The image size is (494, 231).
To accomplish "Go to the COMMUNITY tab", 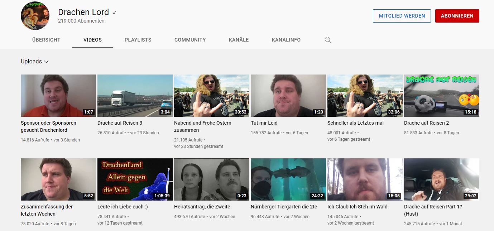I will point(190,40).
